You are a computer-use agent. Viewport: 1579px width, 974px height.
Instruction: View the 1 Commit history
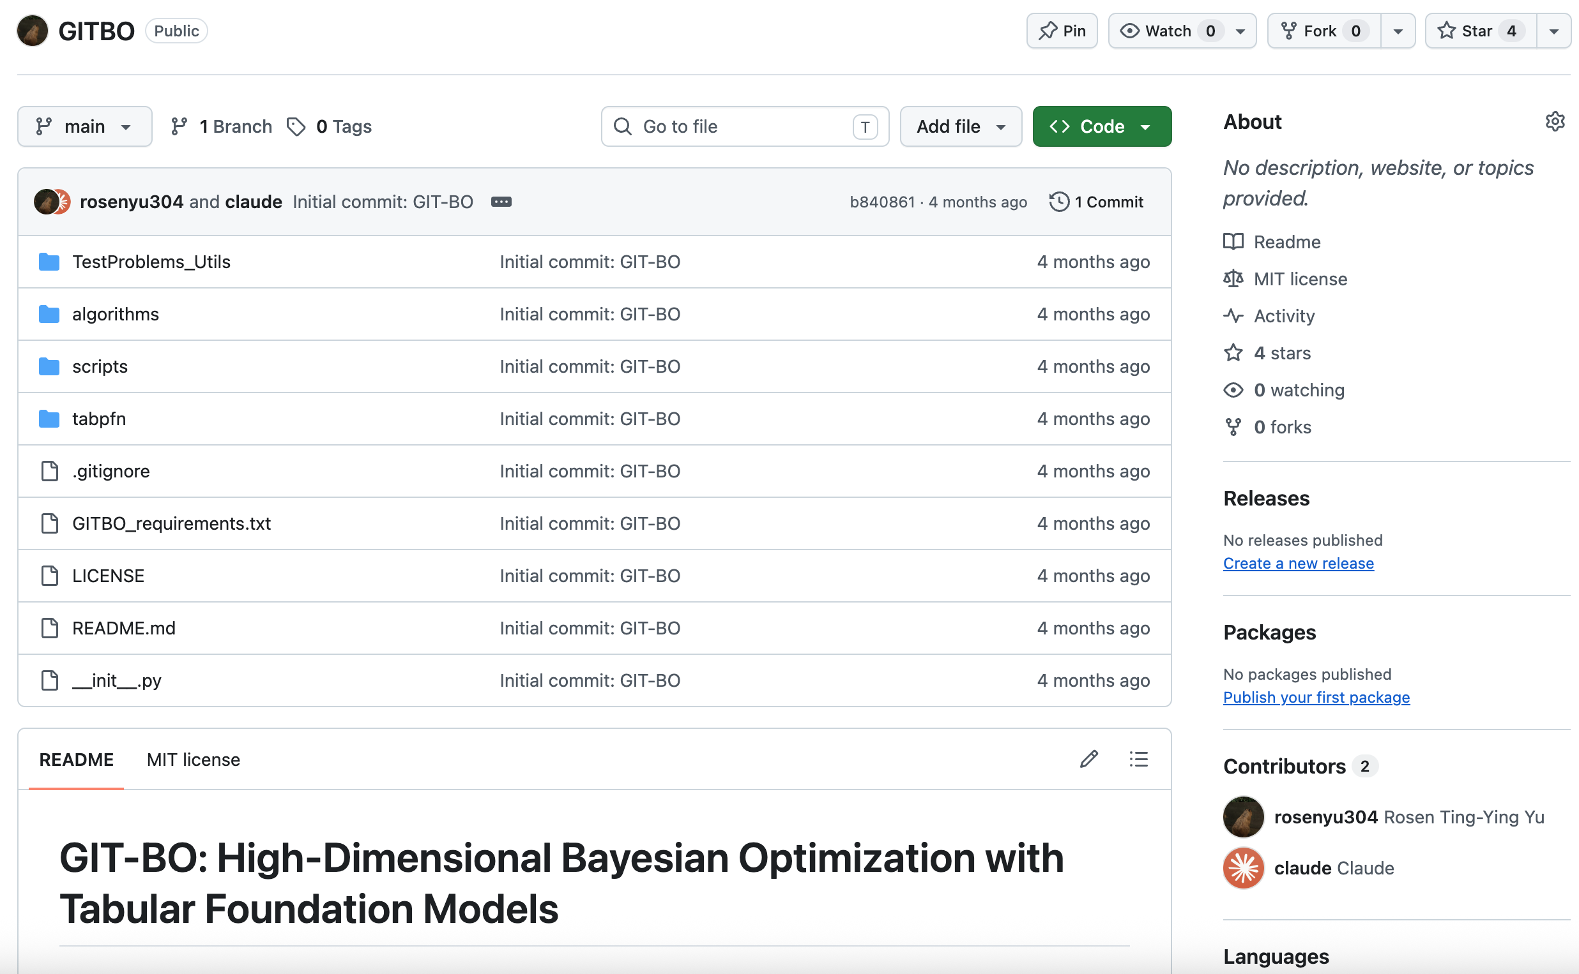click(1095, 202)
